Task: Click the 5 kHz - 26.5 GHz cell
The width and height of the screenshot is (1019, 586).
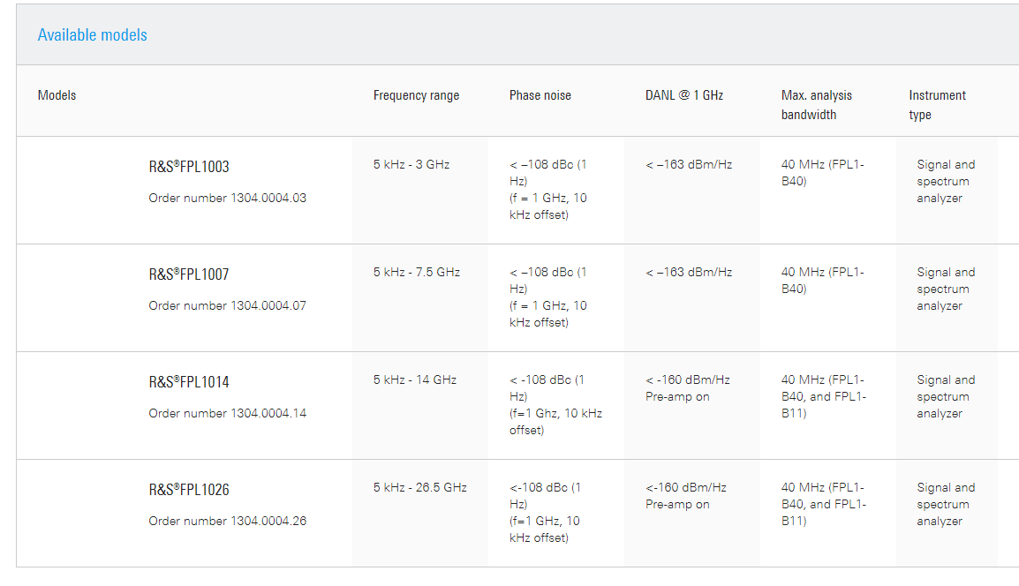Action: [x=419, y=487]
